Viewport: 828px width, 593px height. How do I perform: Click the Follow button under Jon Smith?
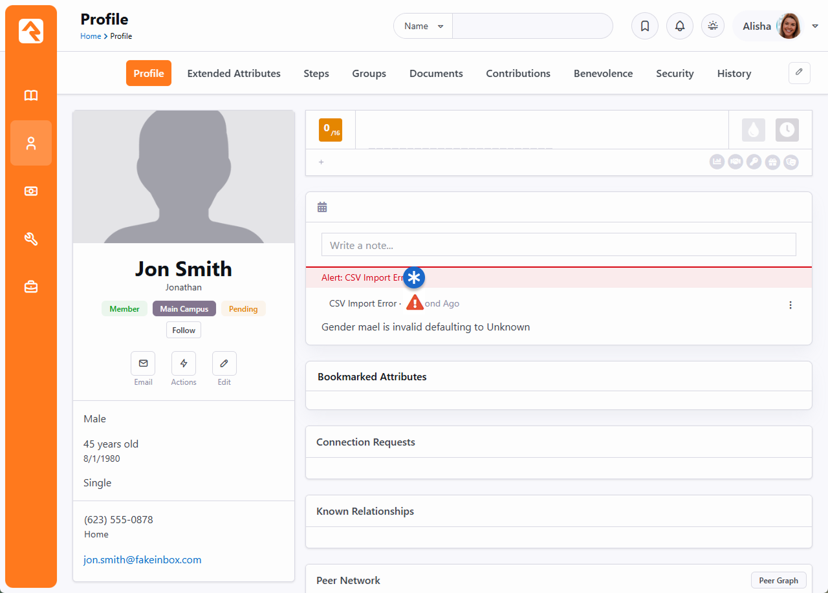tap(184, 330)
